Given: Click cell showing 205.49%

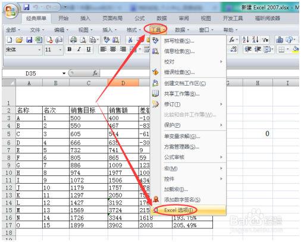Looking at the screenshot, I should pos(192,225).
